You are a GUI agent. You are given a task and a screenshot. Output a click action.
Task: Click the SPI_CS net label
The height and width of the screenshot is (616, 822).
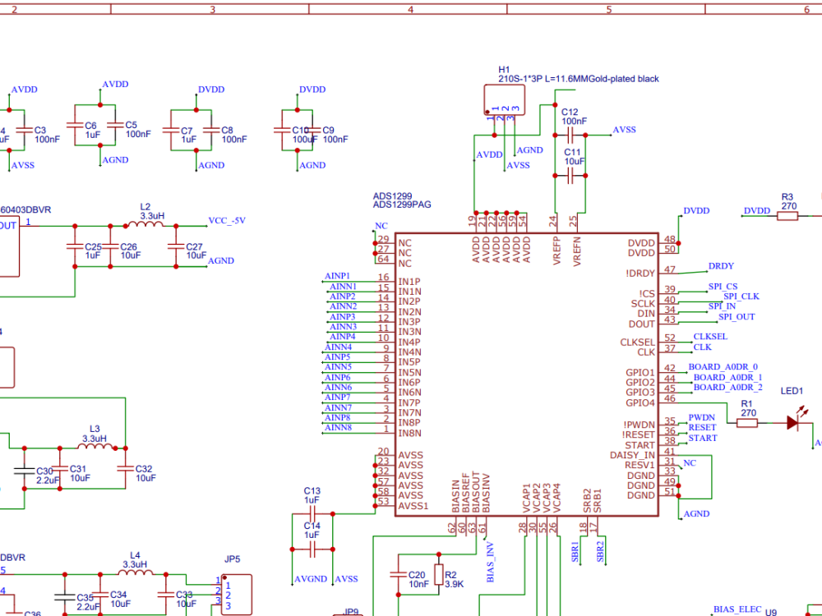(x=723, y=287)
